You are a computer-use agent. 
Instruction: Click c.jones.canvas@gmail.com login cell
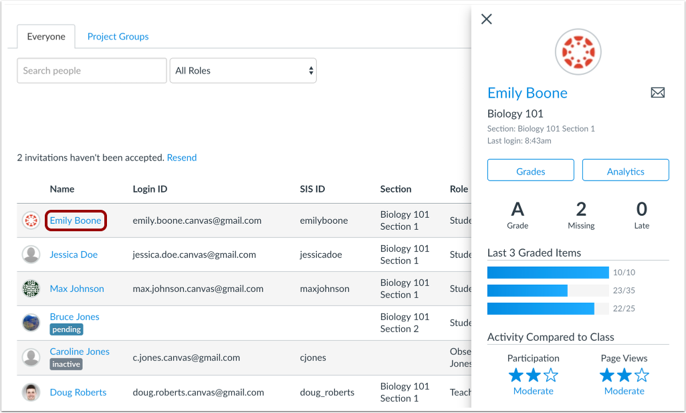[x=187, y=358]
